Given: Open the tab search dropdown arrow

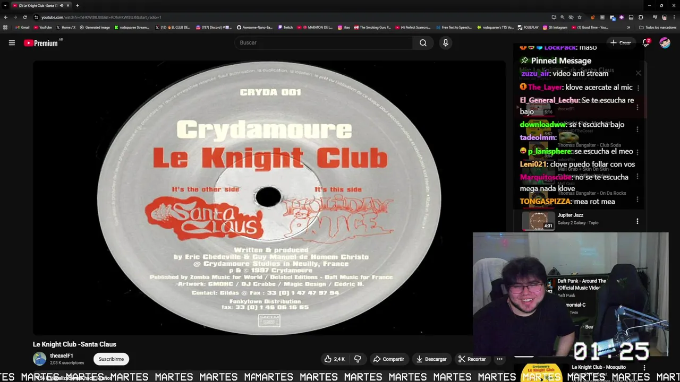Looking at the screenshot, I should tap(5, 5).
